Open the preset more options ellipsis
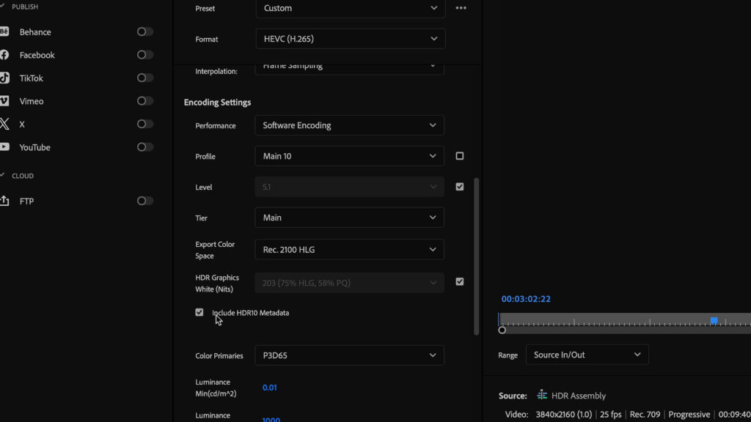 [x=461, y=8]
